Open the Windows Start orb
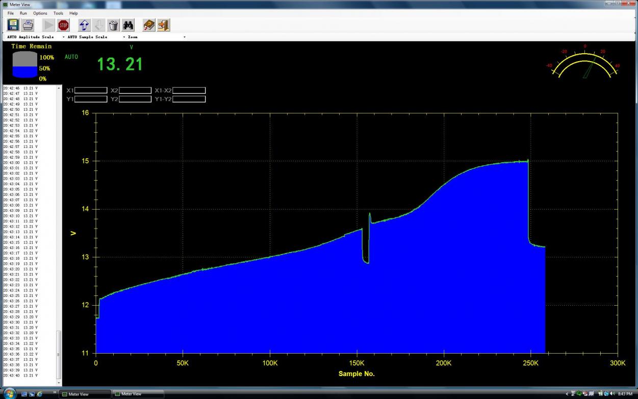This screenshot has height=399, width=638. point(9,393)
